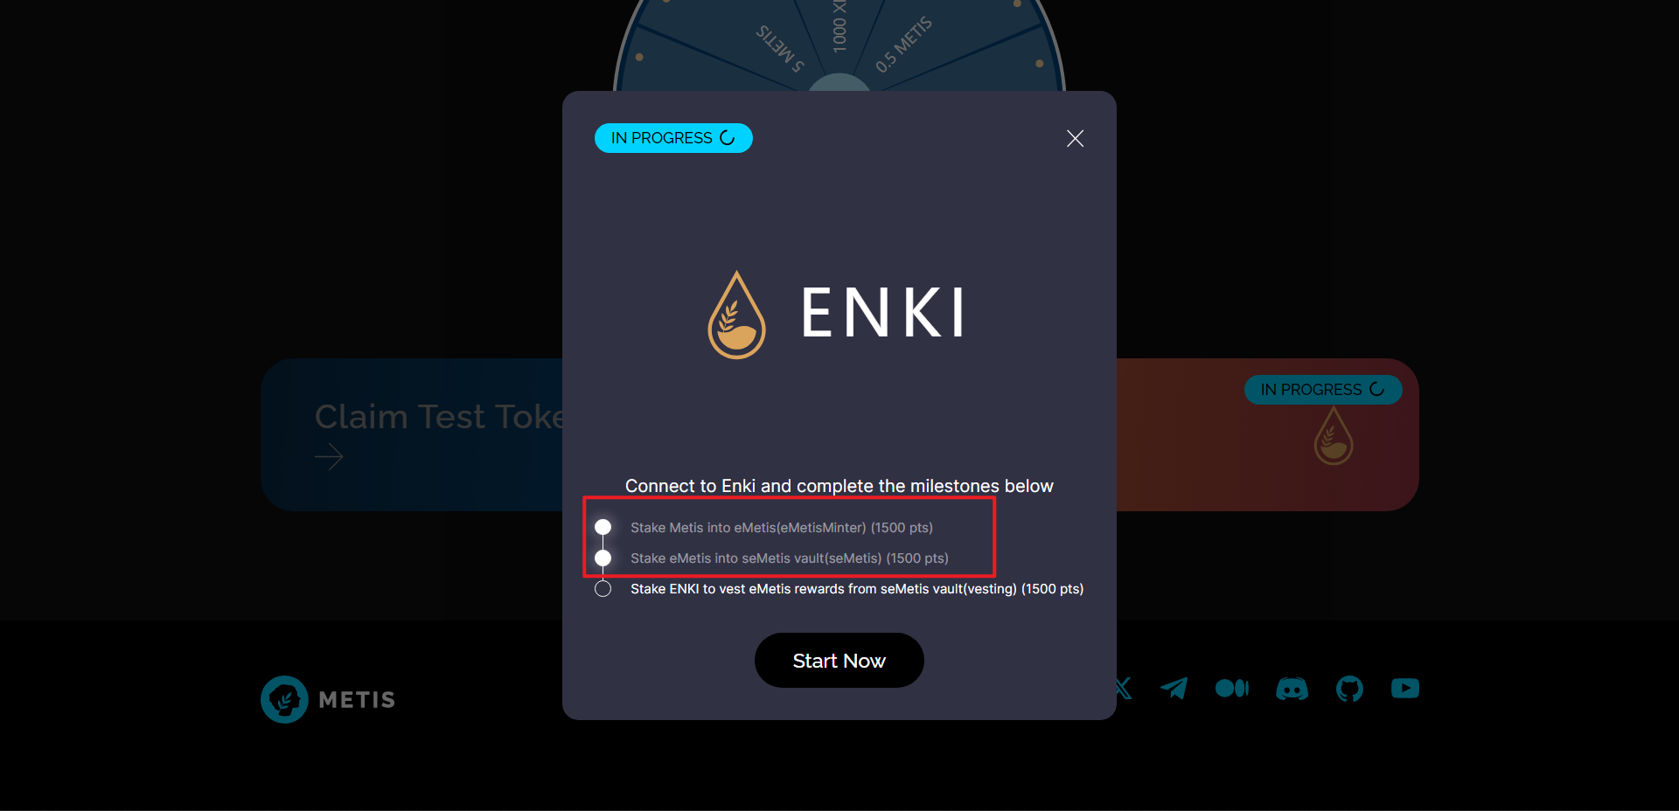Click the Enki droplet logo in dialog
The width and height of the screenshot is (1679, 811).
(736, 315)
